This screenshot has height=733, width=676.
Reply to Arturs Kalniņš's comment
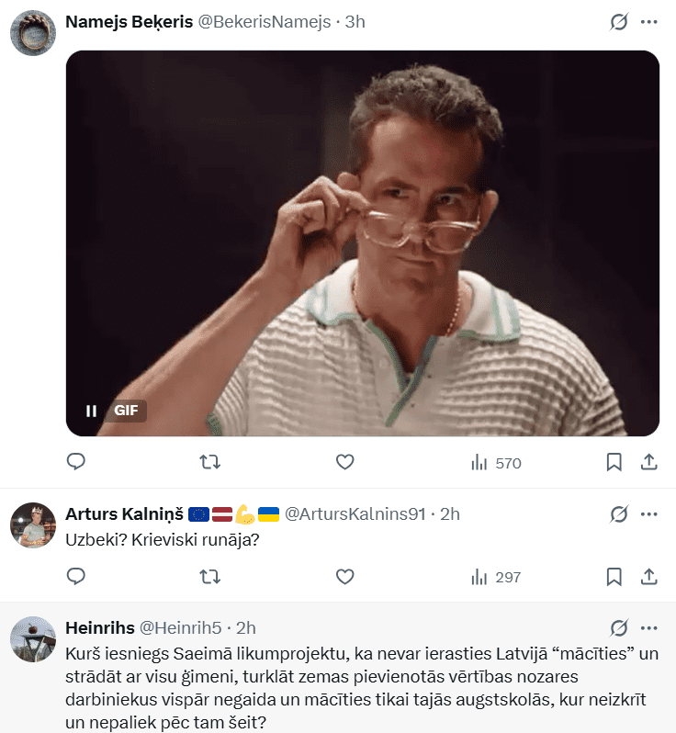76,577
